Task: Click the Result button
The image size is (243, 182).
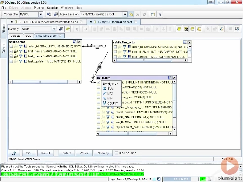Action: point(46,153)
